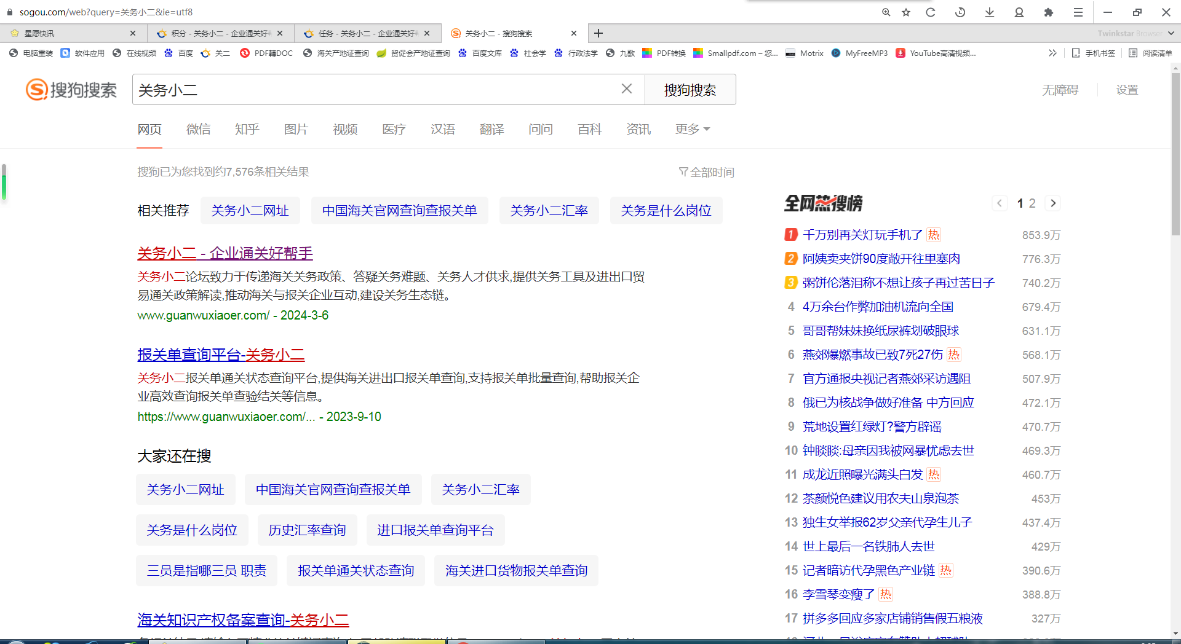Open the PDF轉DOC bookmark
Screen dimensions: 1181x644
pyautogui.click(x=266, y=53)
